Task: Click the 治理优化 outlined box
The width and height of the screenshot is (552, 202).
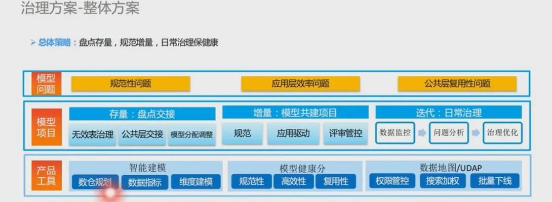Action: 502,133
